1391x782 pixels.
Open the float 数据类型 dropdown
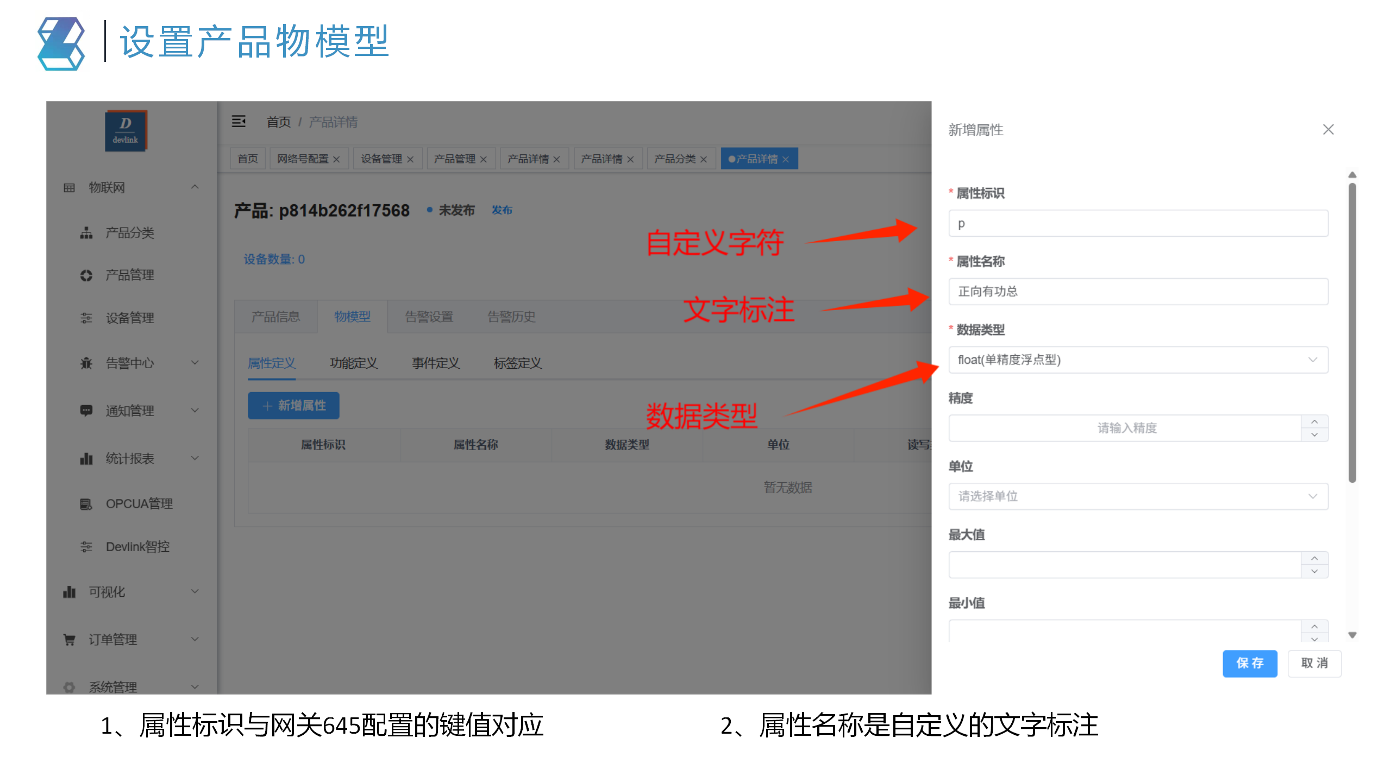[x=1138, y=360]
